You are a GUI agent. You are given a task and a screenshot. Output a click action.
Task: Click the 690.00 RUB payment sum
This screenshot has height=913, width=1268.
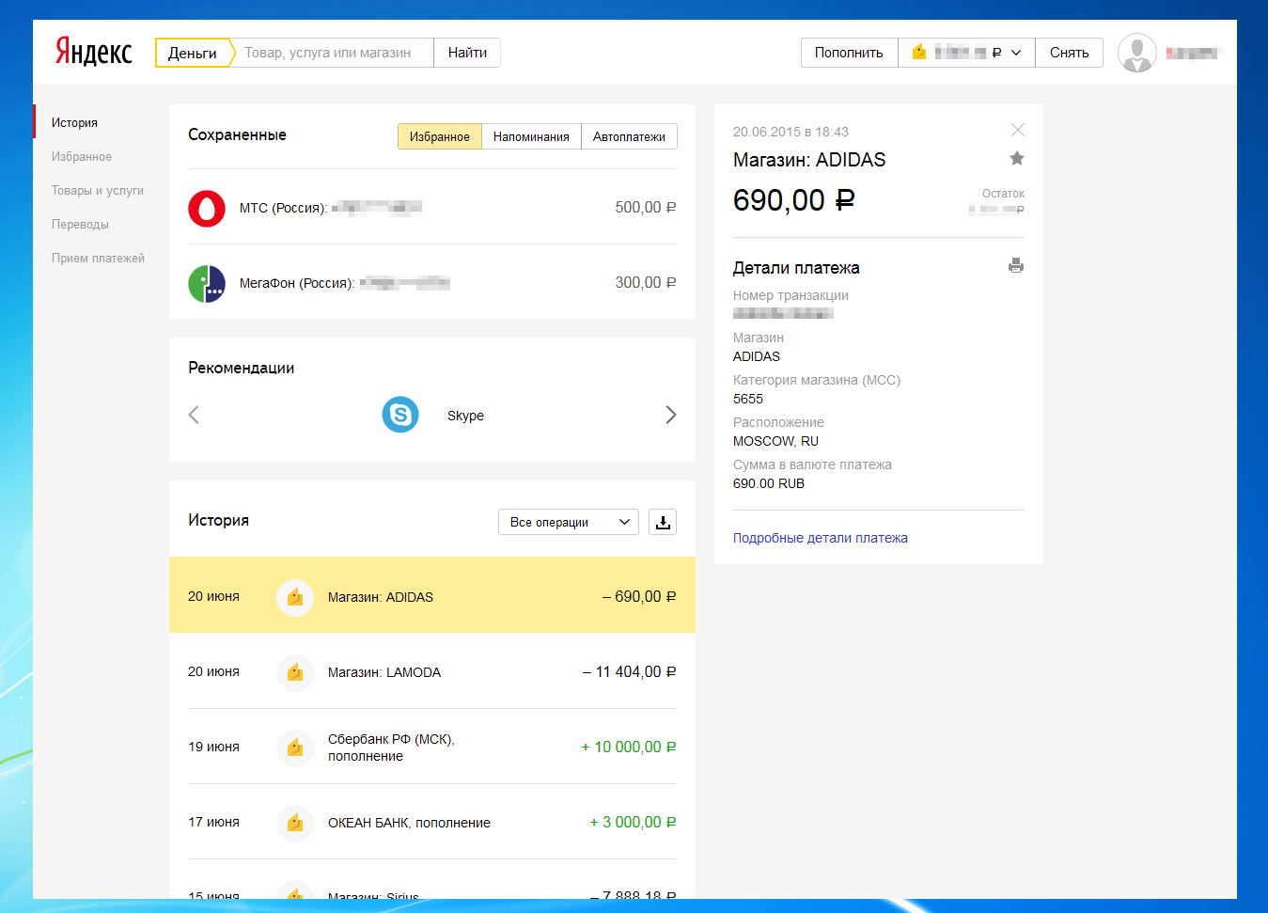pos(769,483)
